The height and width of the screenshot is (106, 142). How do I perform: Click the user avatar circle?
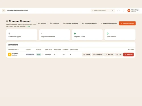coord(129,10)
